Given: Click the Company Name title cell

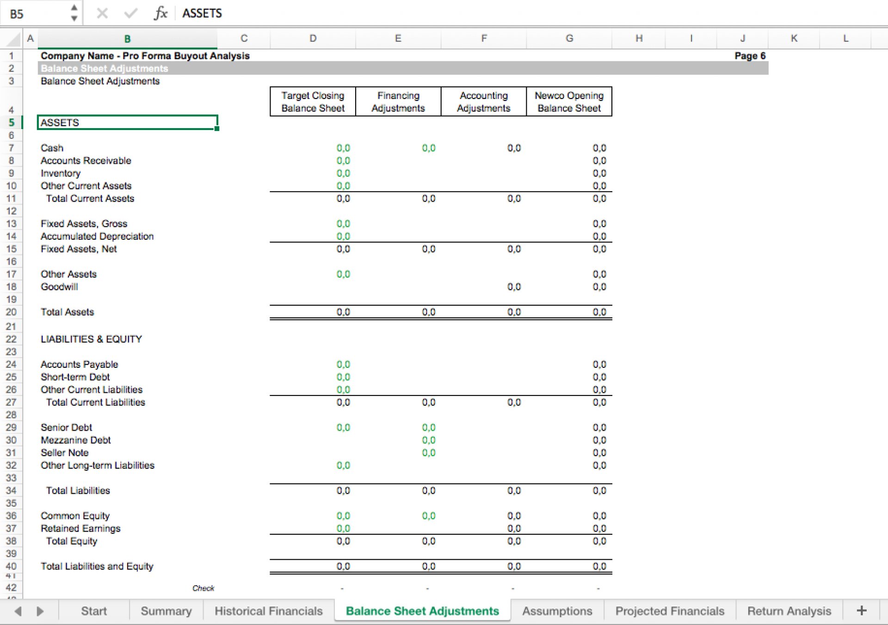Looking at the screenshot, I should pos(145,56).
